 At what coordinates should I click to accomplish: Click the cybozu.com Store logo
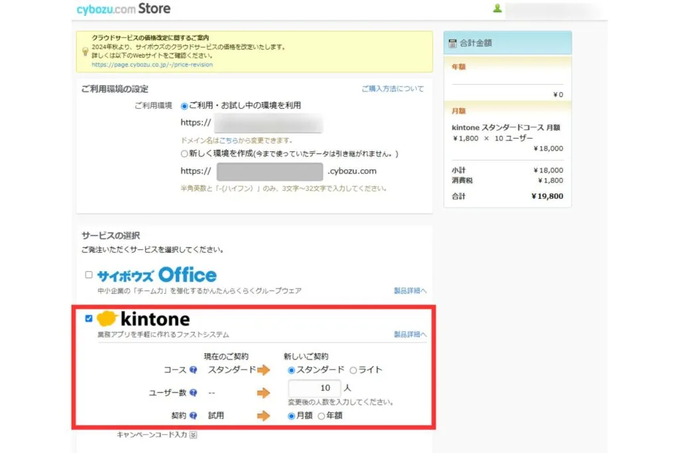point(123,9)
